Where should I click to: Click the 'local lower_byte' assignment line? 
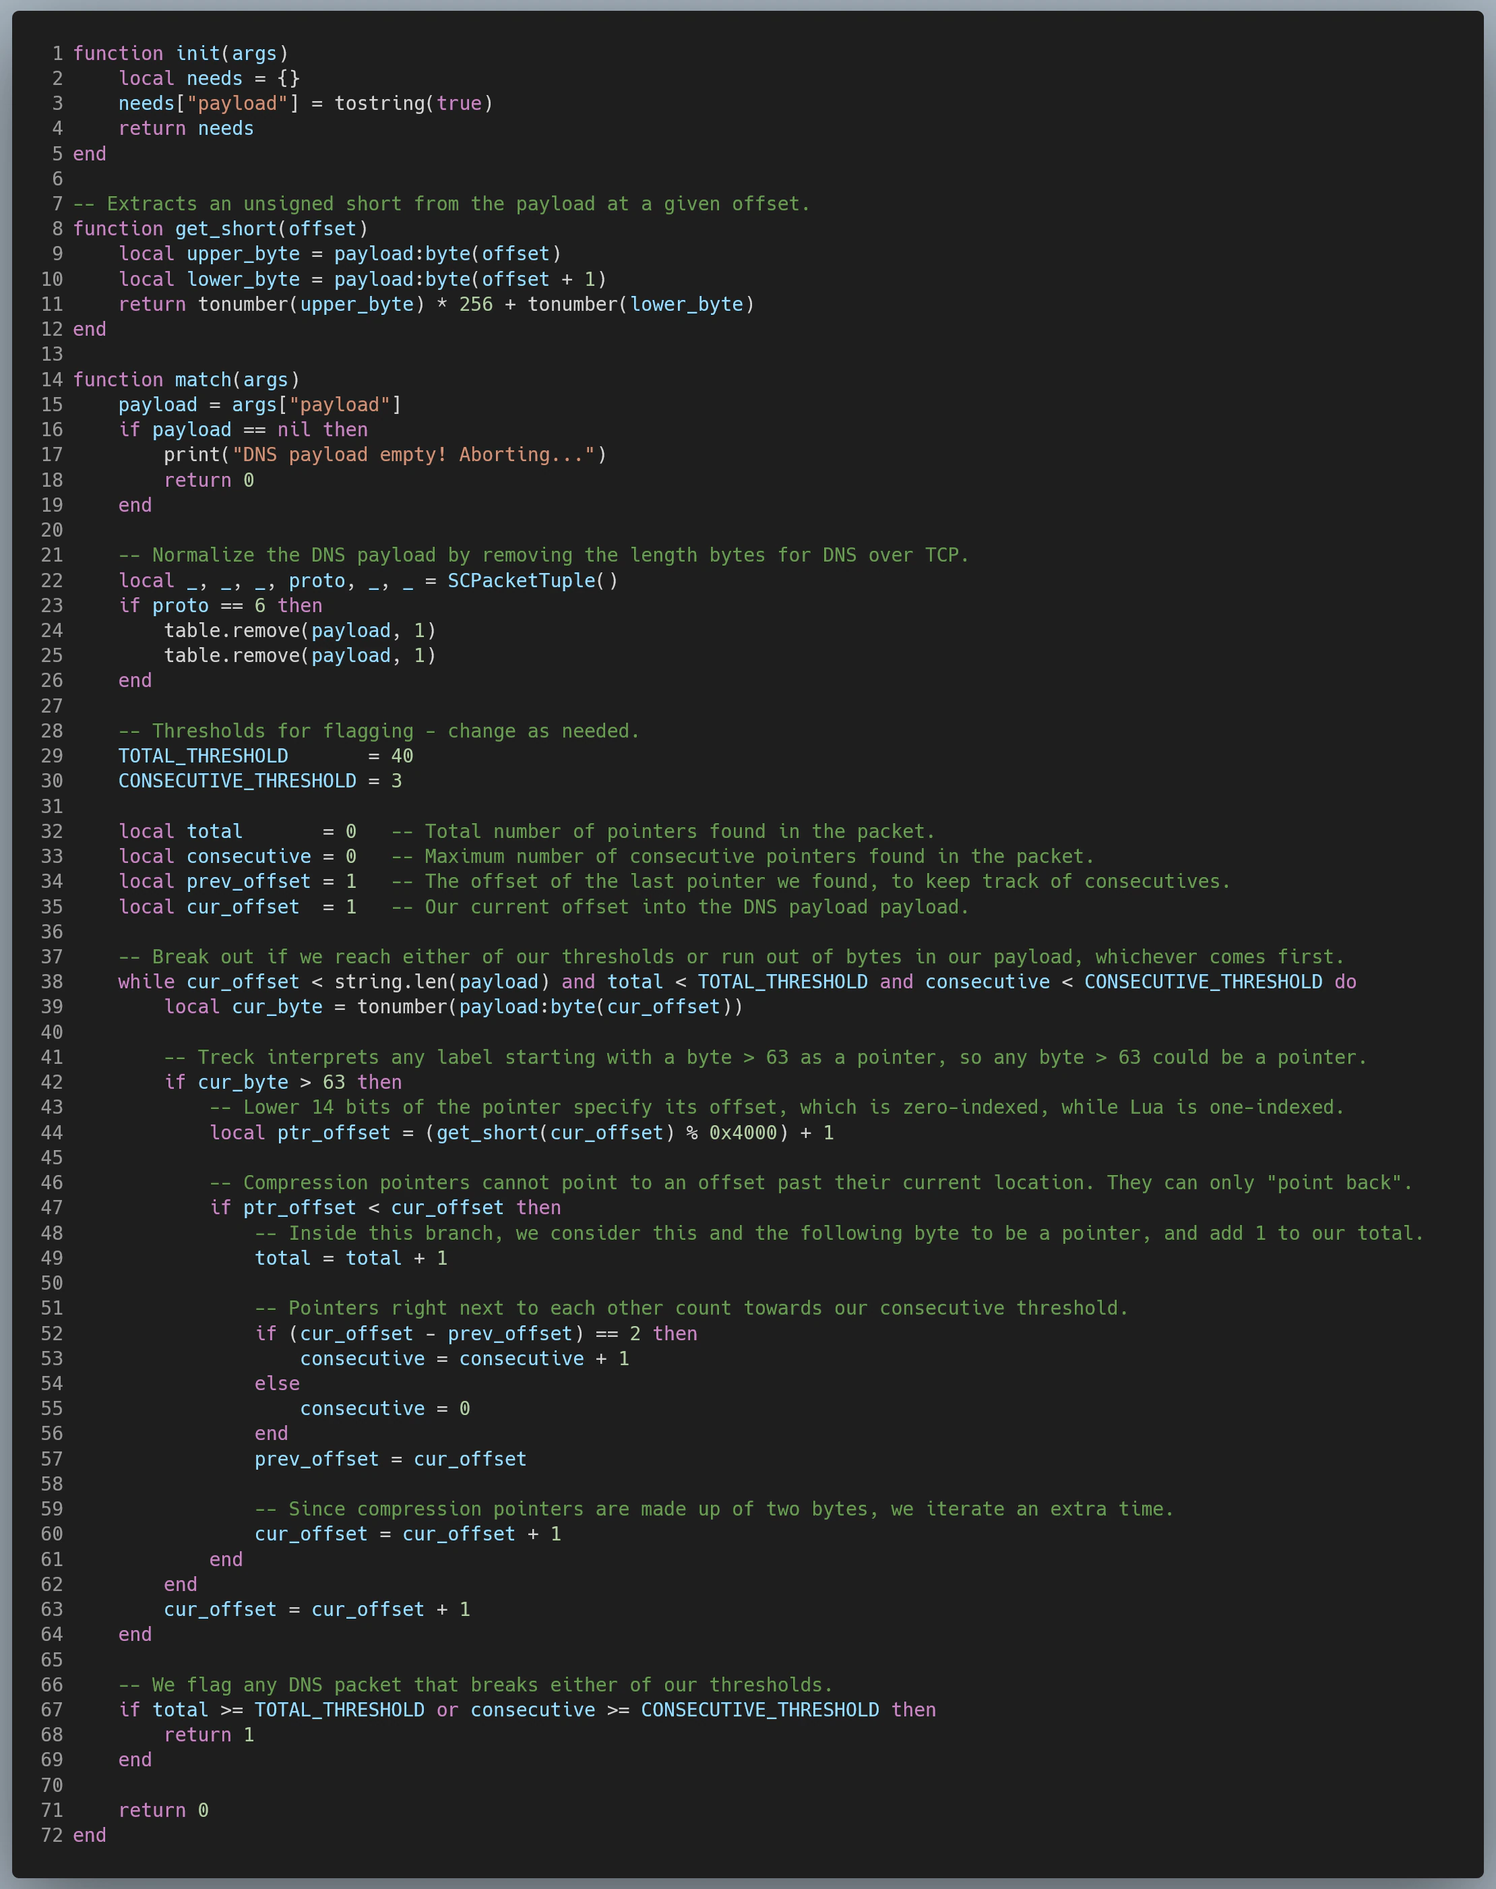point(363,280)
